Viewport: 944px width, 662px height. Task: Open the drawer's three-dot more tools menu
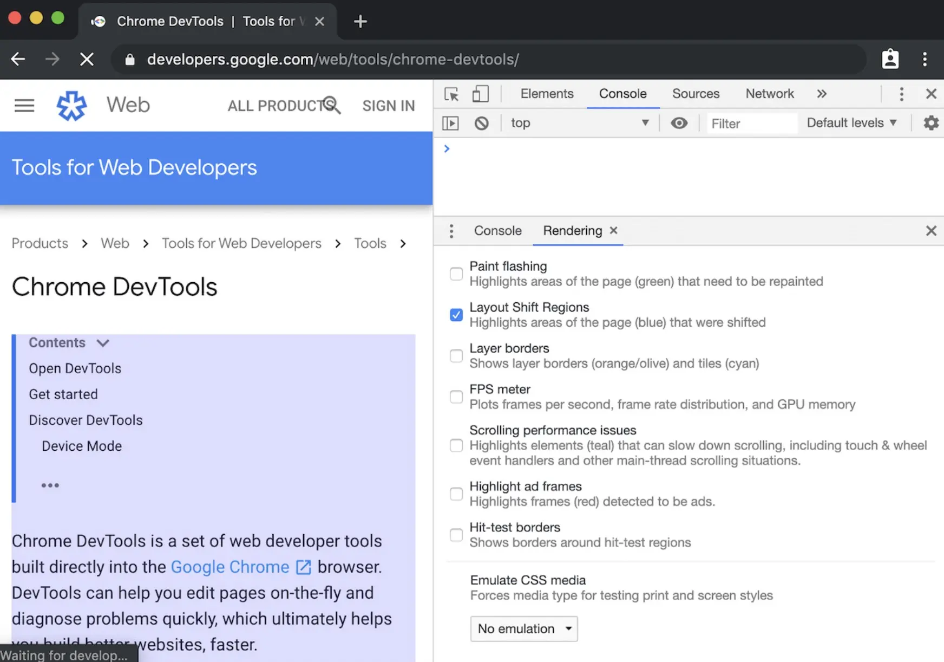click(x=451, y=231)
